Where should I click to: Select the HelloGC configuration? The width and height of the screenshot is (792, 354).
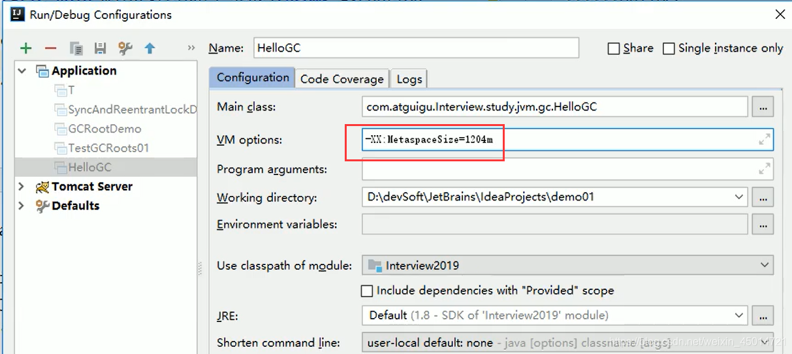click(x=106, y=167)
